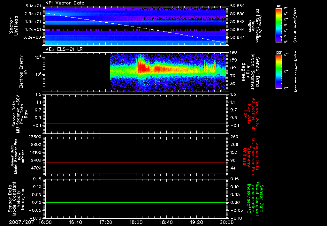Select the "NPI Vector Data" panel title
Image resolution: width=327 pixels, height=226 pixels.
click(x=65, y=3)
